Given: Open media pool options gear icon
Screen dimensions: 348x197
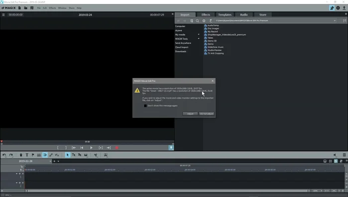Looking at the screenshot, I should (204, 21).
